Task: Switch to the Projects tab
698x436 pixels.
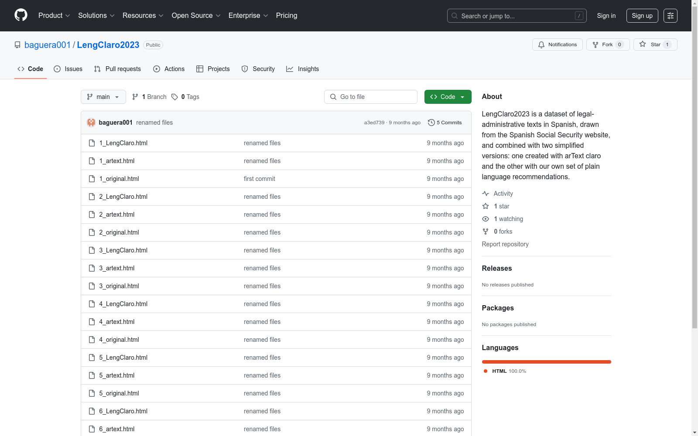Action: tap(213, 69)
